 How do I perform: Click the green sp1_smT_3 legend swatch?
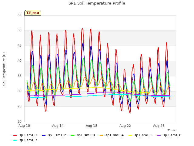tap(73, 136)
